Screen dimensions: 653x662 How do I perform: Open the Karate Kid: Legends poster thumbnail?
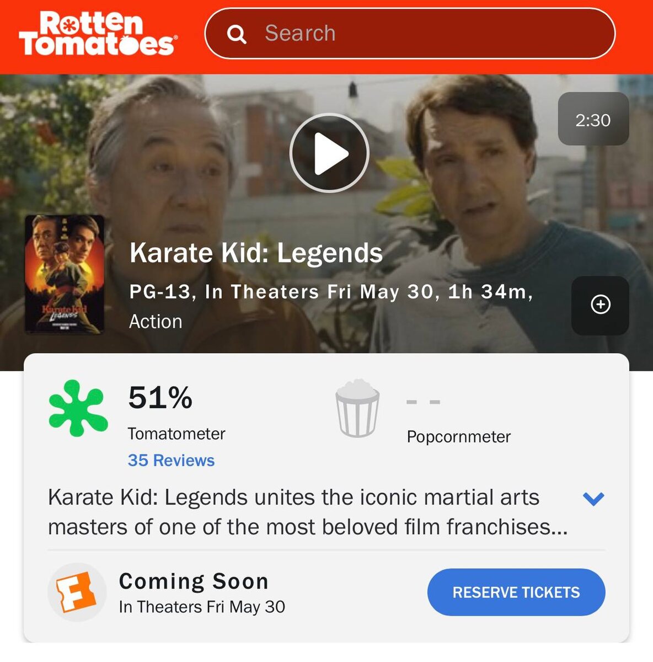[65, 274]
